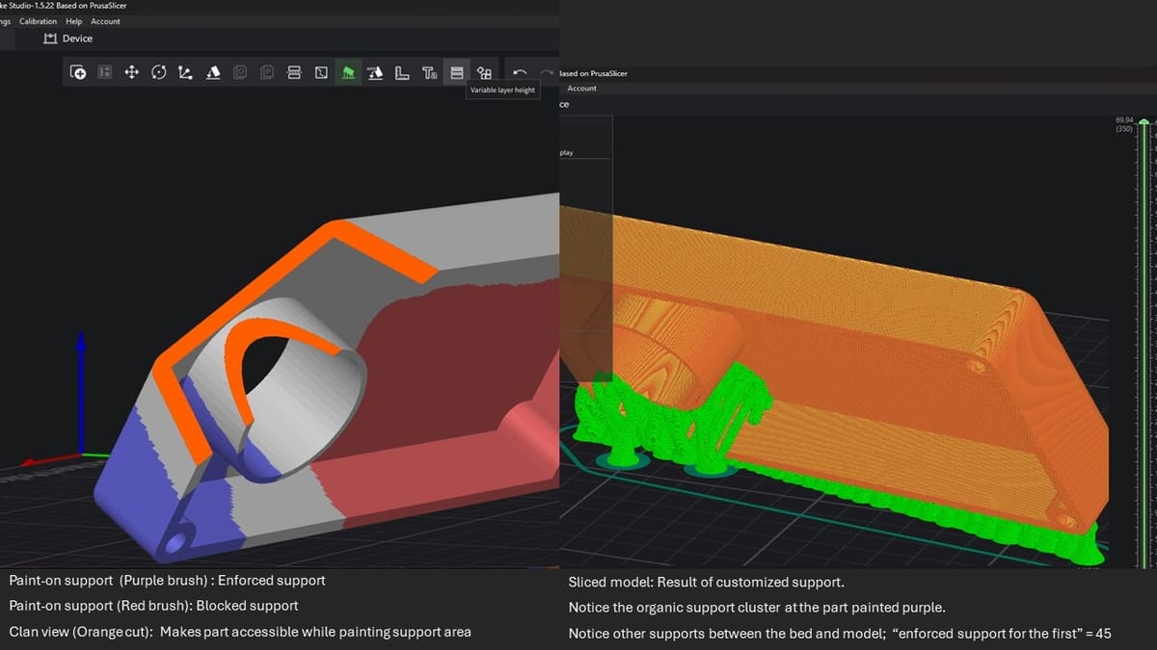Screen dimensions: 1157x650
Task: Select the Text emboss tool
Action: click(429, 72)
